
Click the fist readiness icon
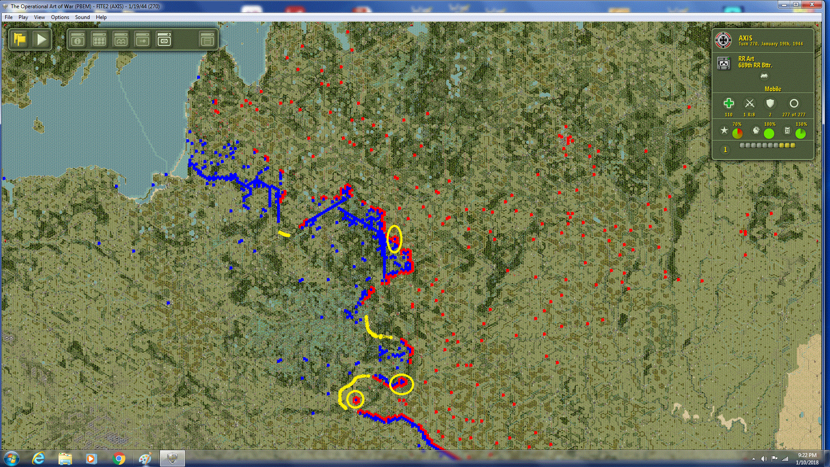tap(756, 130)
